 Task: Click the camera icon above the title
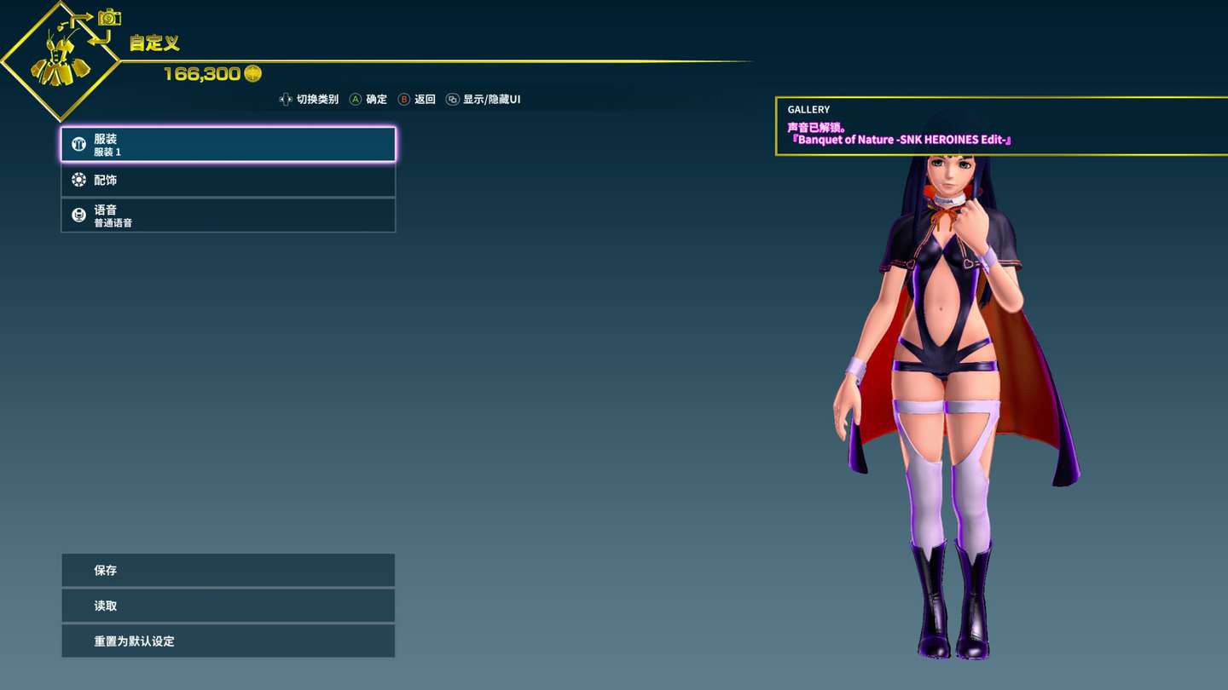pyautogui.click(x=109, y=17)
